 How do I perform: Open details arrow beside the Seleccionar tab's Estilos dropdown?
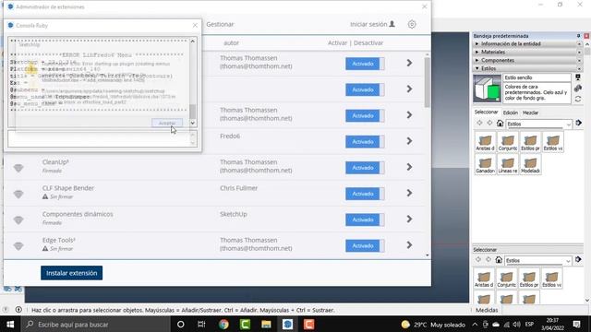(x=579, y=123)
